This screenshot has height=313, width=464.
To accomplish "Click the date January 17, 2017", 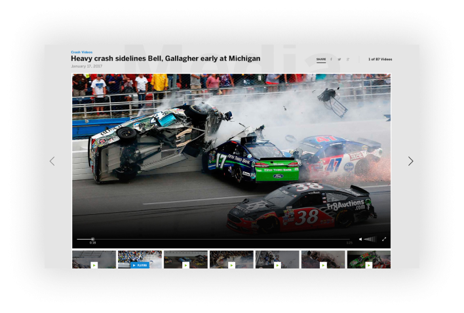I will tap(87, 66).
